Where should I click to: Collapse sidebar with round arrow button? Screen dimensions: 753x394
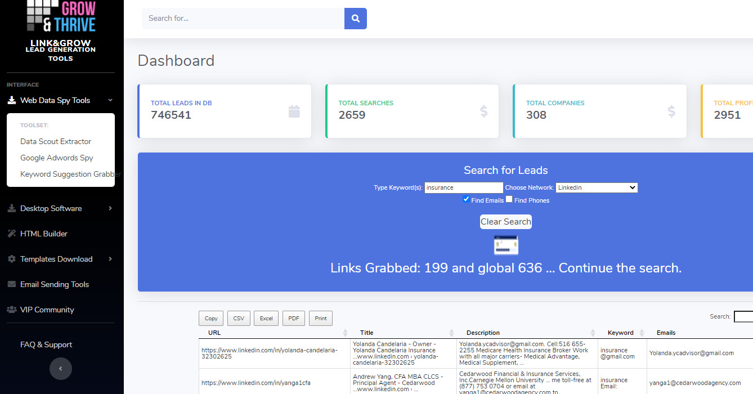coord(61,369)
